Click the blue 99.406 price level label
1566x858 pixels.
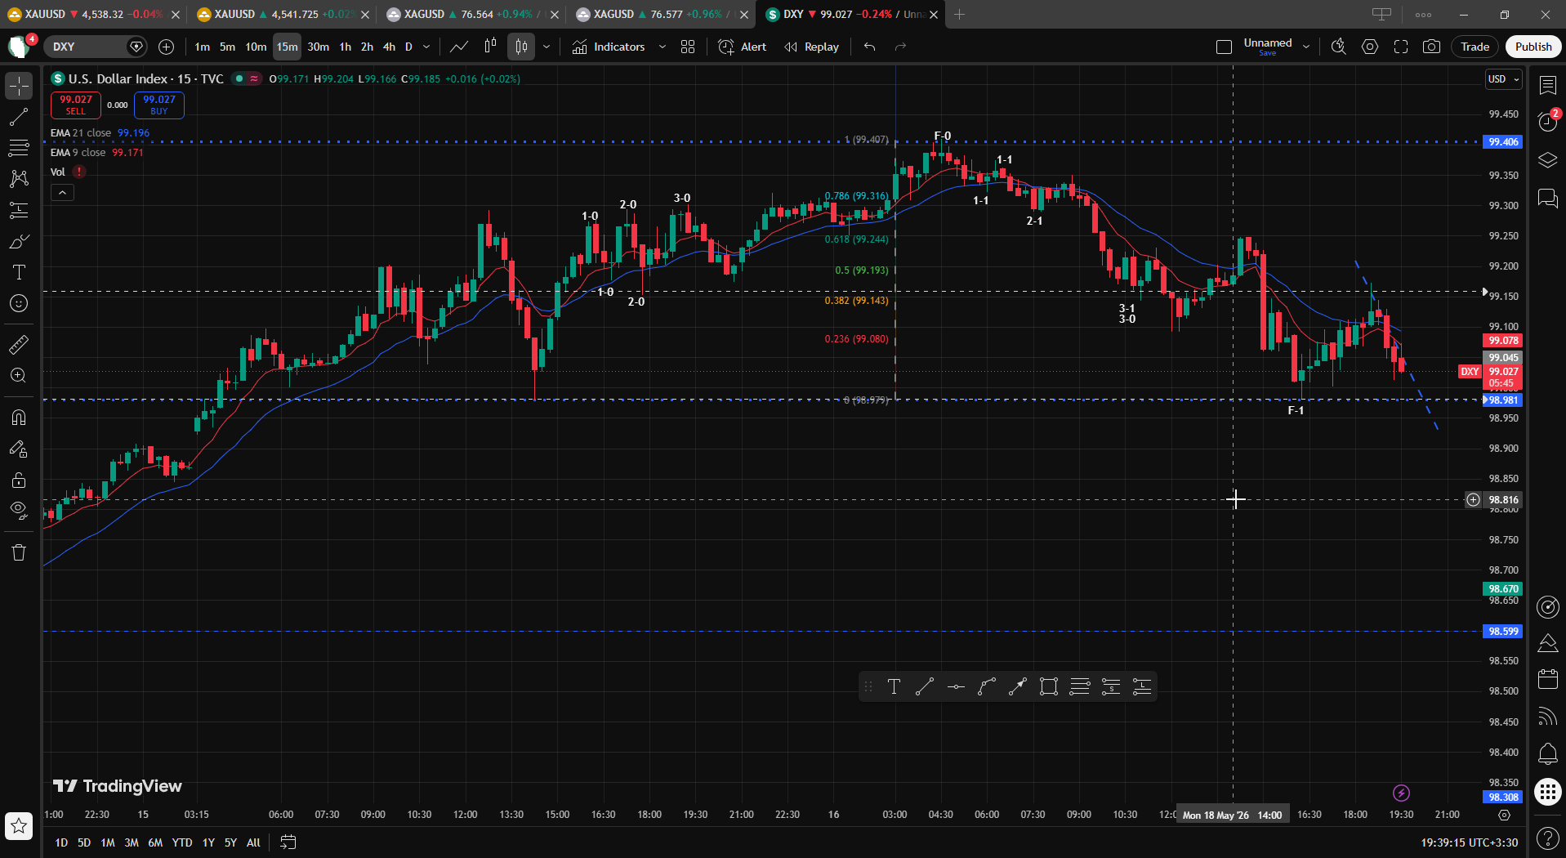(1503, 142)
